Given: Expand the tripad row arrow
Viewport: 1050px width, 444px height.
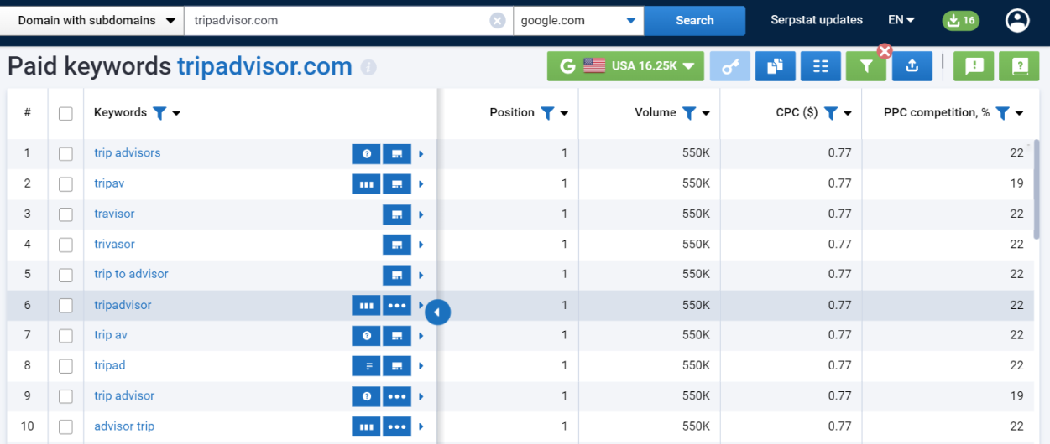Looking at the screenshot, I should (x=421, y=366).
